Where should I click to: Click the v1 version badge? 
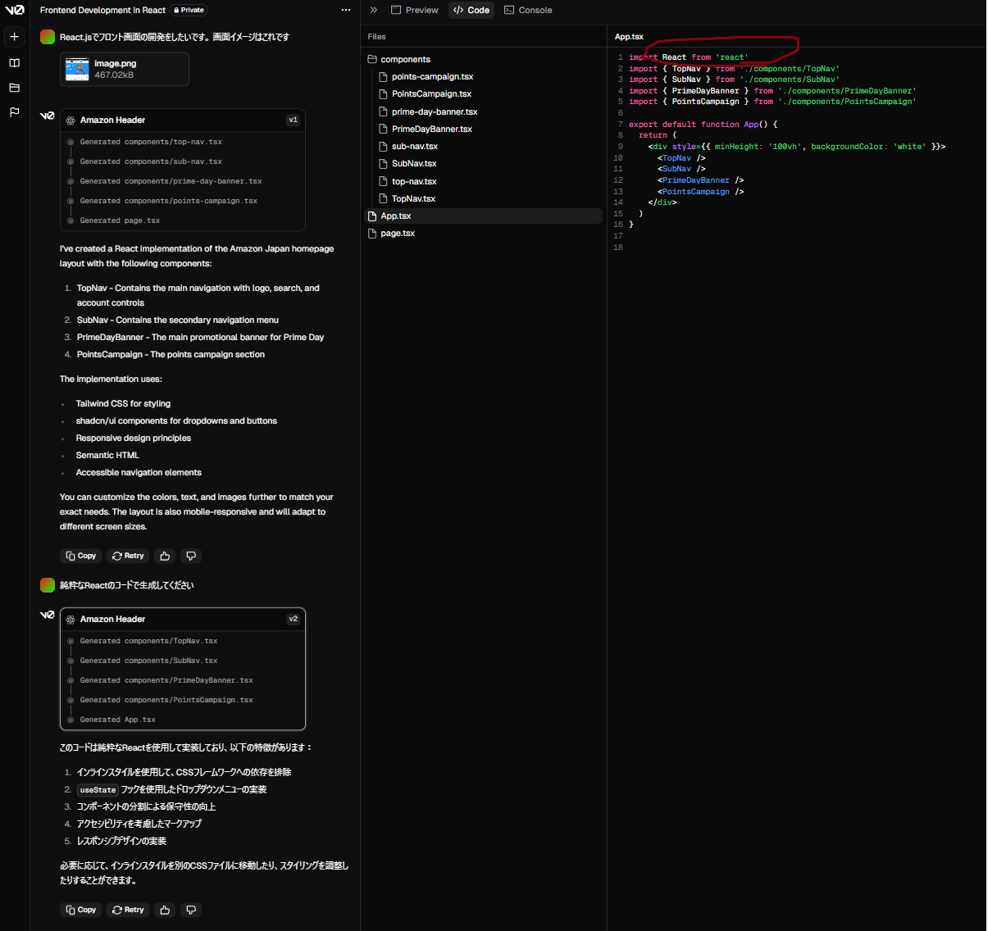pyautogui.click(x=294, y=120)
